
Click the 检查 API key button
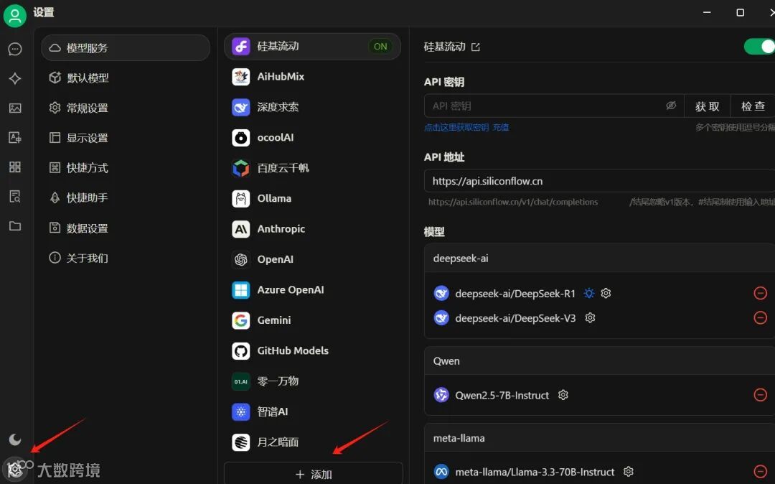tap(753, 106)
